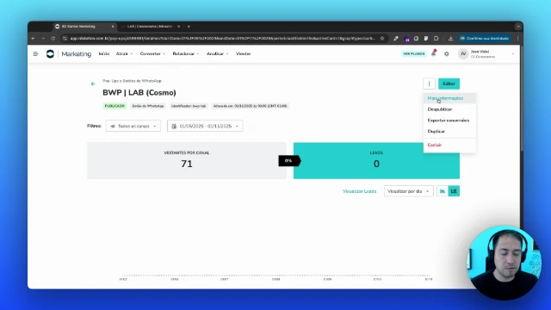Click the JV user avatar
The width and height of the screenshot is (551, 310).
pos(463,53)
